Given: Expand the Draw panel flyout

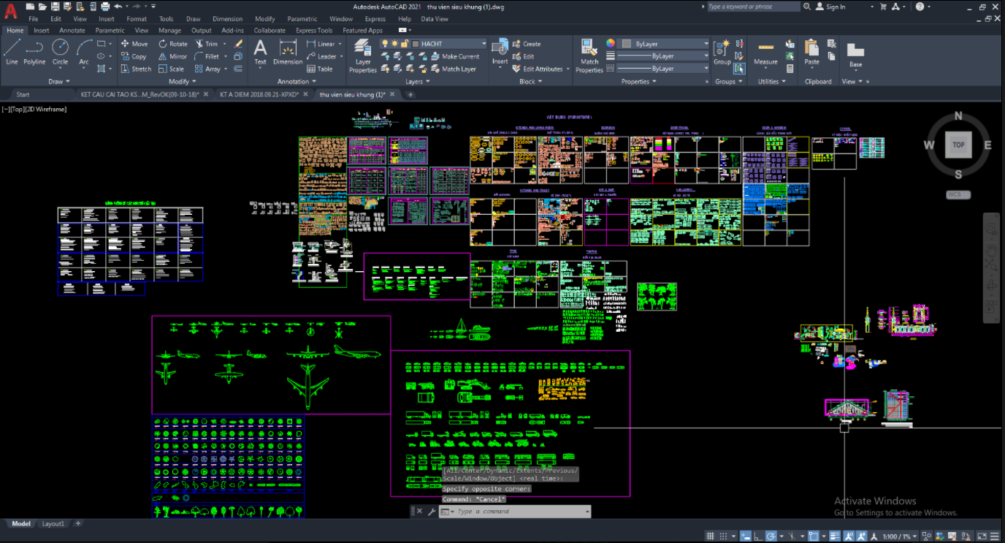Looking at the screenshot, I should pyautogui.click(x=59, y=82).
